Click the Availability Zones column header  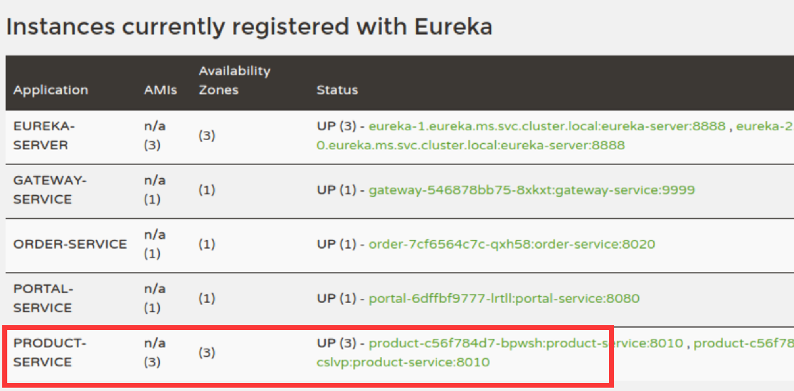tap(234, 80)
